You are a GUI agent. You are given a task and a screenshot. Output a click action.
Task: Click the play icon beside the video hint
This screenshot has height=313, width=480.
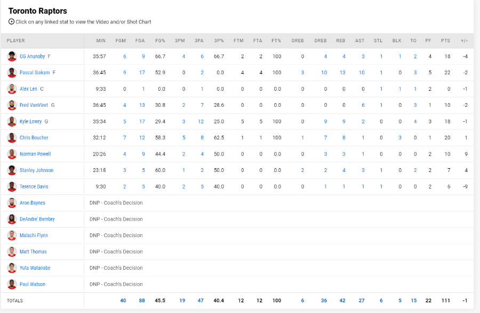pos(11,21)
